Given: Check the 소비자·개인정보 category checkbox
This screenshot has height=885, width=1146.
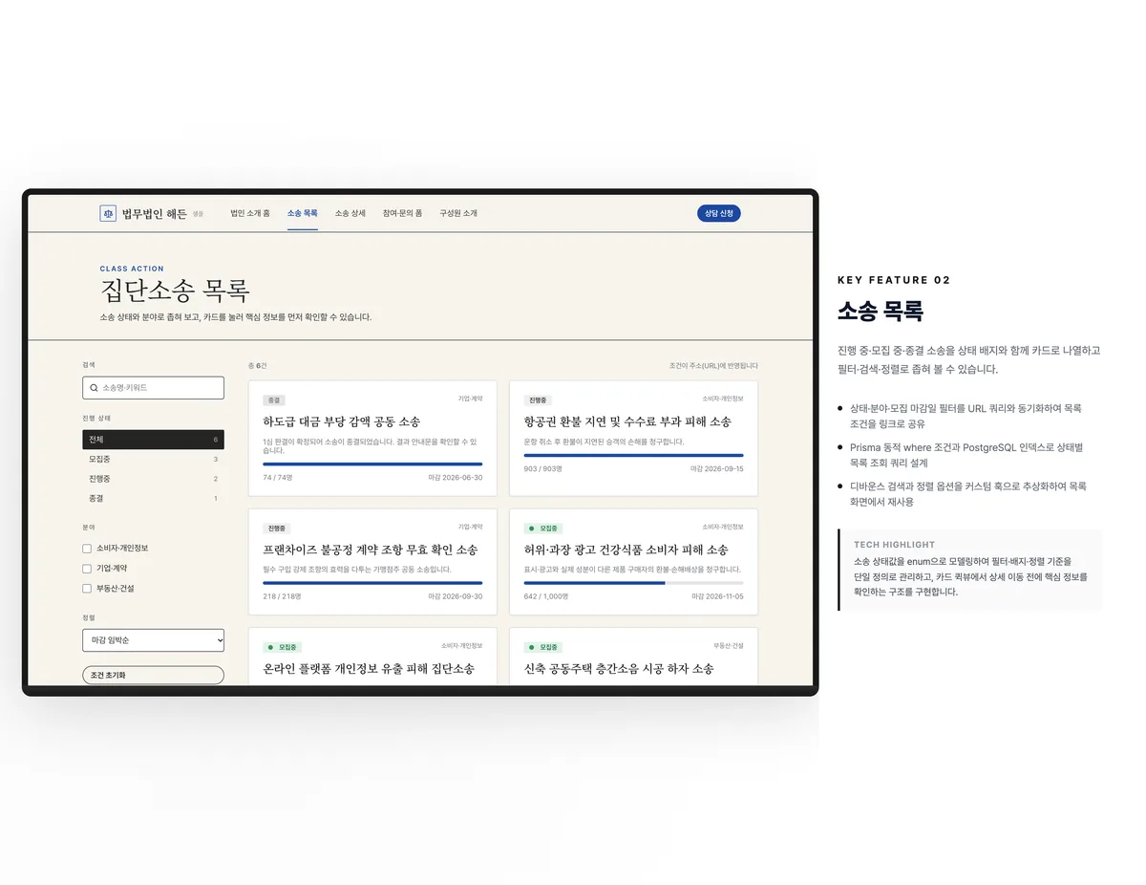Looking at the screenshot, I should (87, 549).
